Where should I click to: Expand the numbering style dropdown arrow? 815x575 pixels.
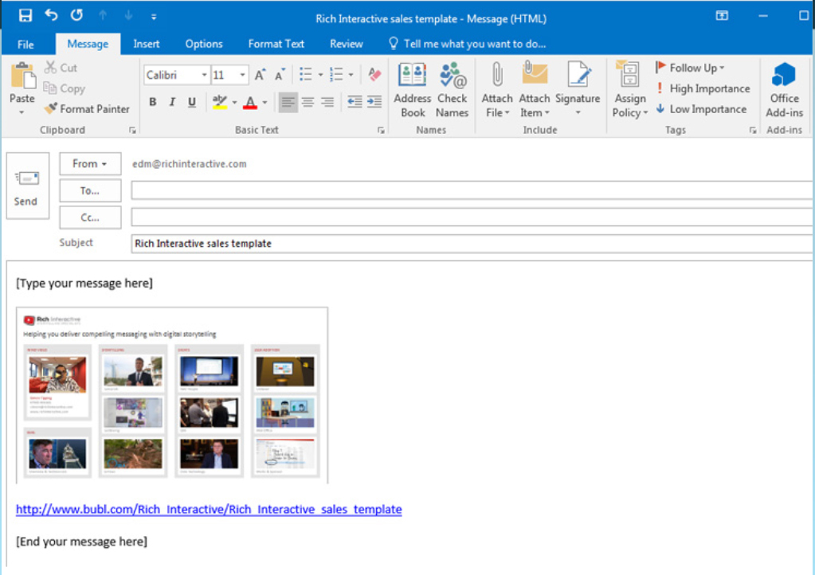coord(351,75)
